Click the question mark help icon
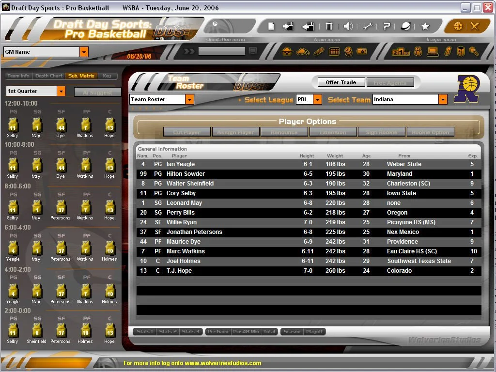The width and height of the screenshot is (496, 372). [x=387, y=26]
